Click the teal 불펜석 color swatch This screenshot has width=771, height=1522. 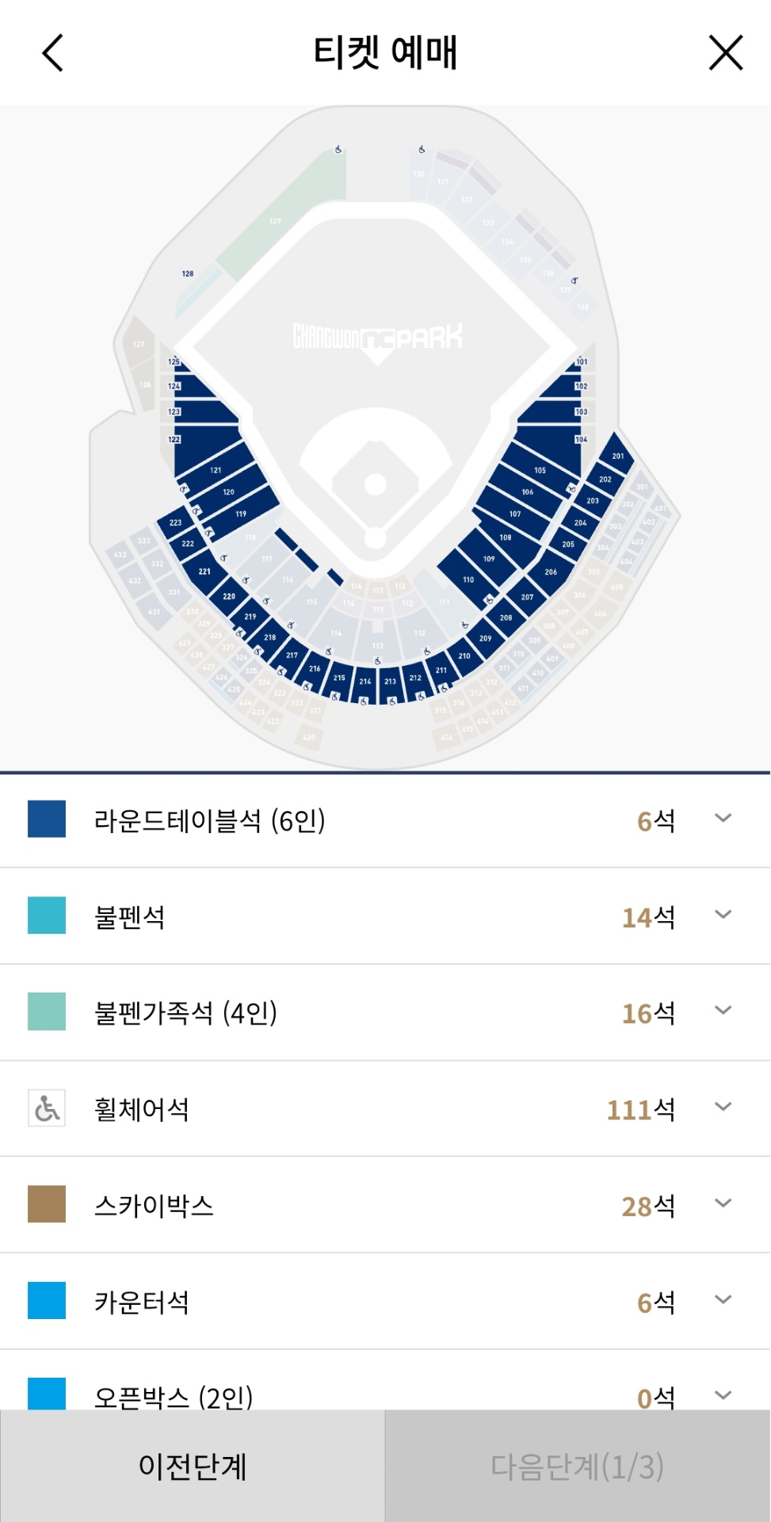click(47, 915)
